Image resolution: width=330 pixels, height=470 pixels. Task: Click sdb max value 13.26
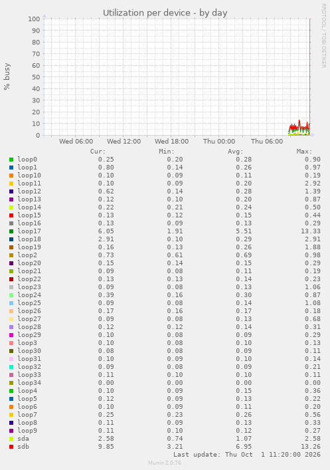tap(311, 447)
